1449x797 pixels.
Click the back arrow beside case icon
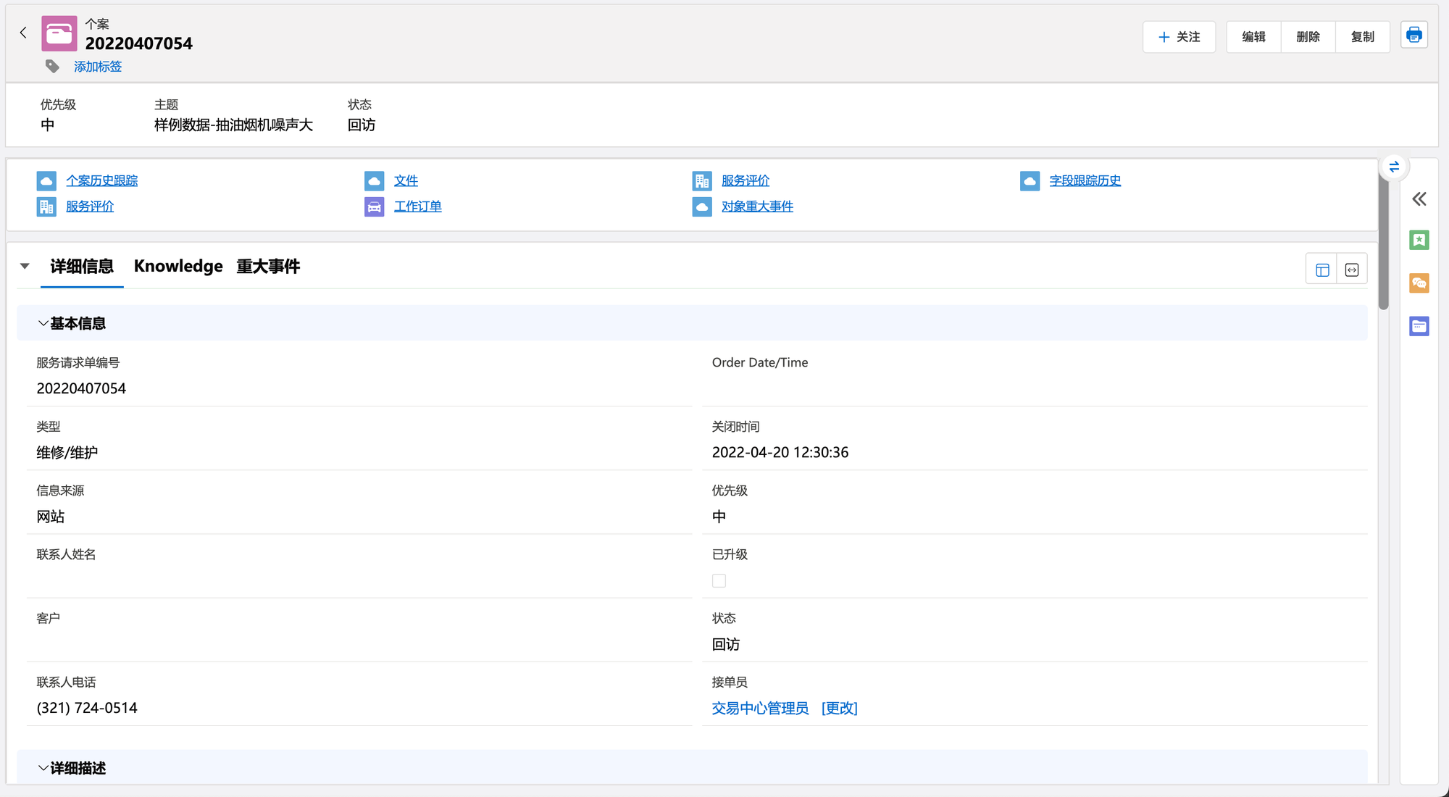click(23, 33)
